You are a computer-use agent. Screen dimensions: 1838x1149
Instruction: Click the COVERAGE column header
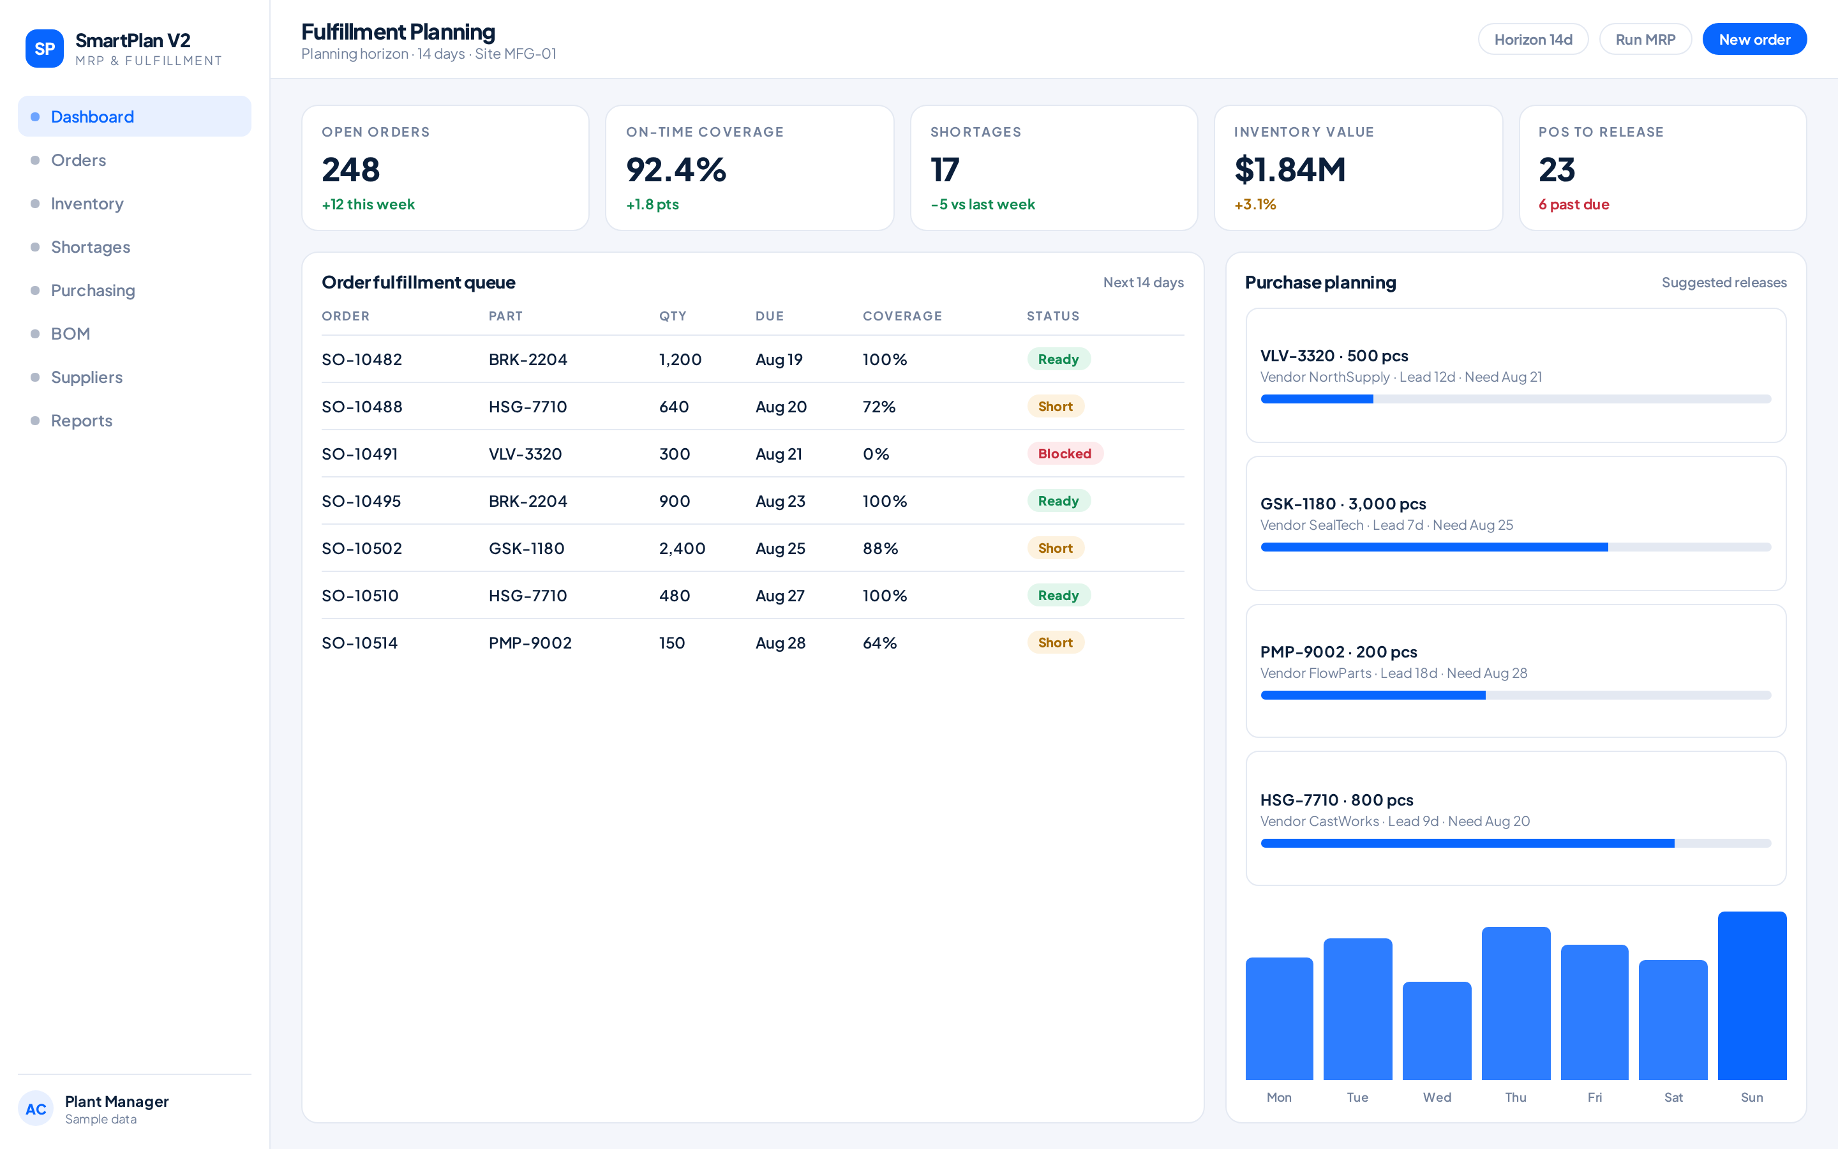902,315
